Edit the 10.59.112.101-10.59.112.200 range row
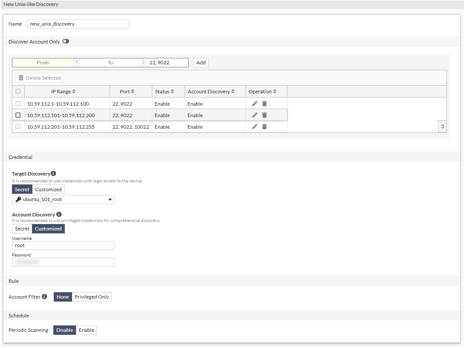The image size is (464, 348). [x=255, y=115]
